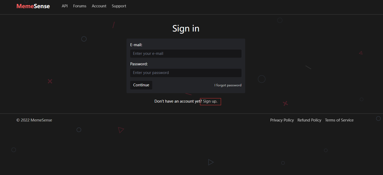This screenshot has width=383, height=175.
Task: Click the 'Password:' field label
Action: [139, 64]
